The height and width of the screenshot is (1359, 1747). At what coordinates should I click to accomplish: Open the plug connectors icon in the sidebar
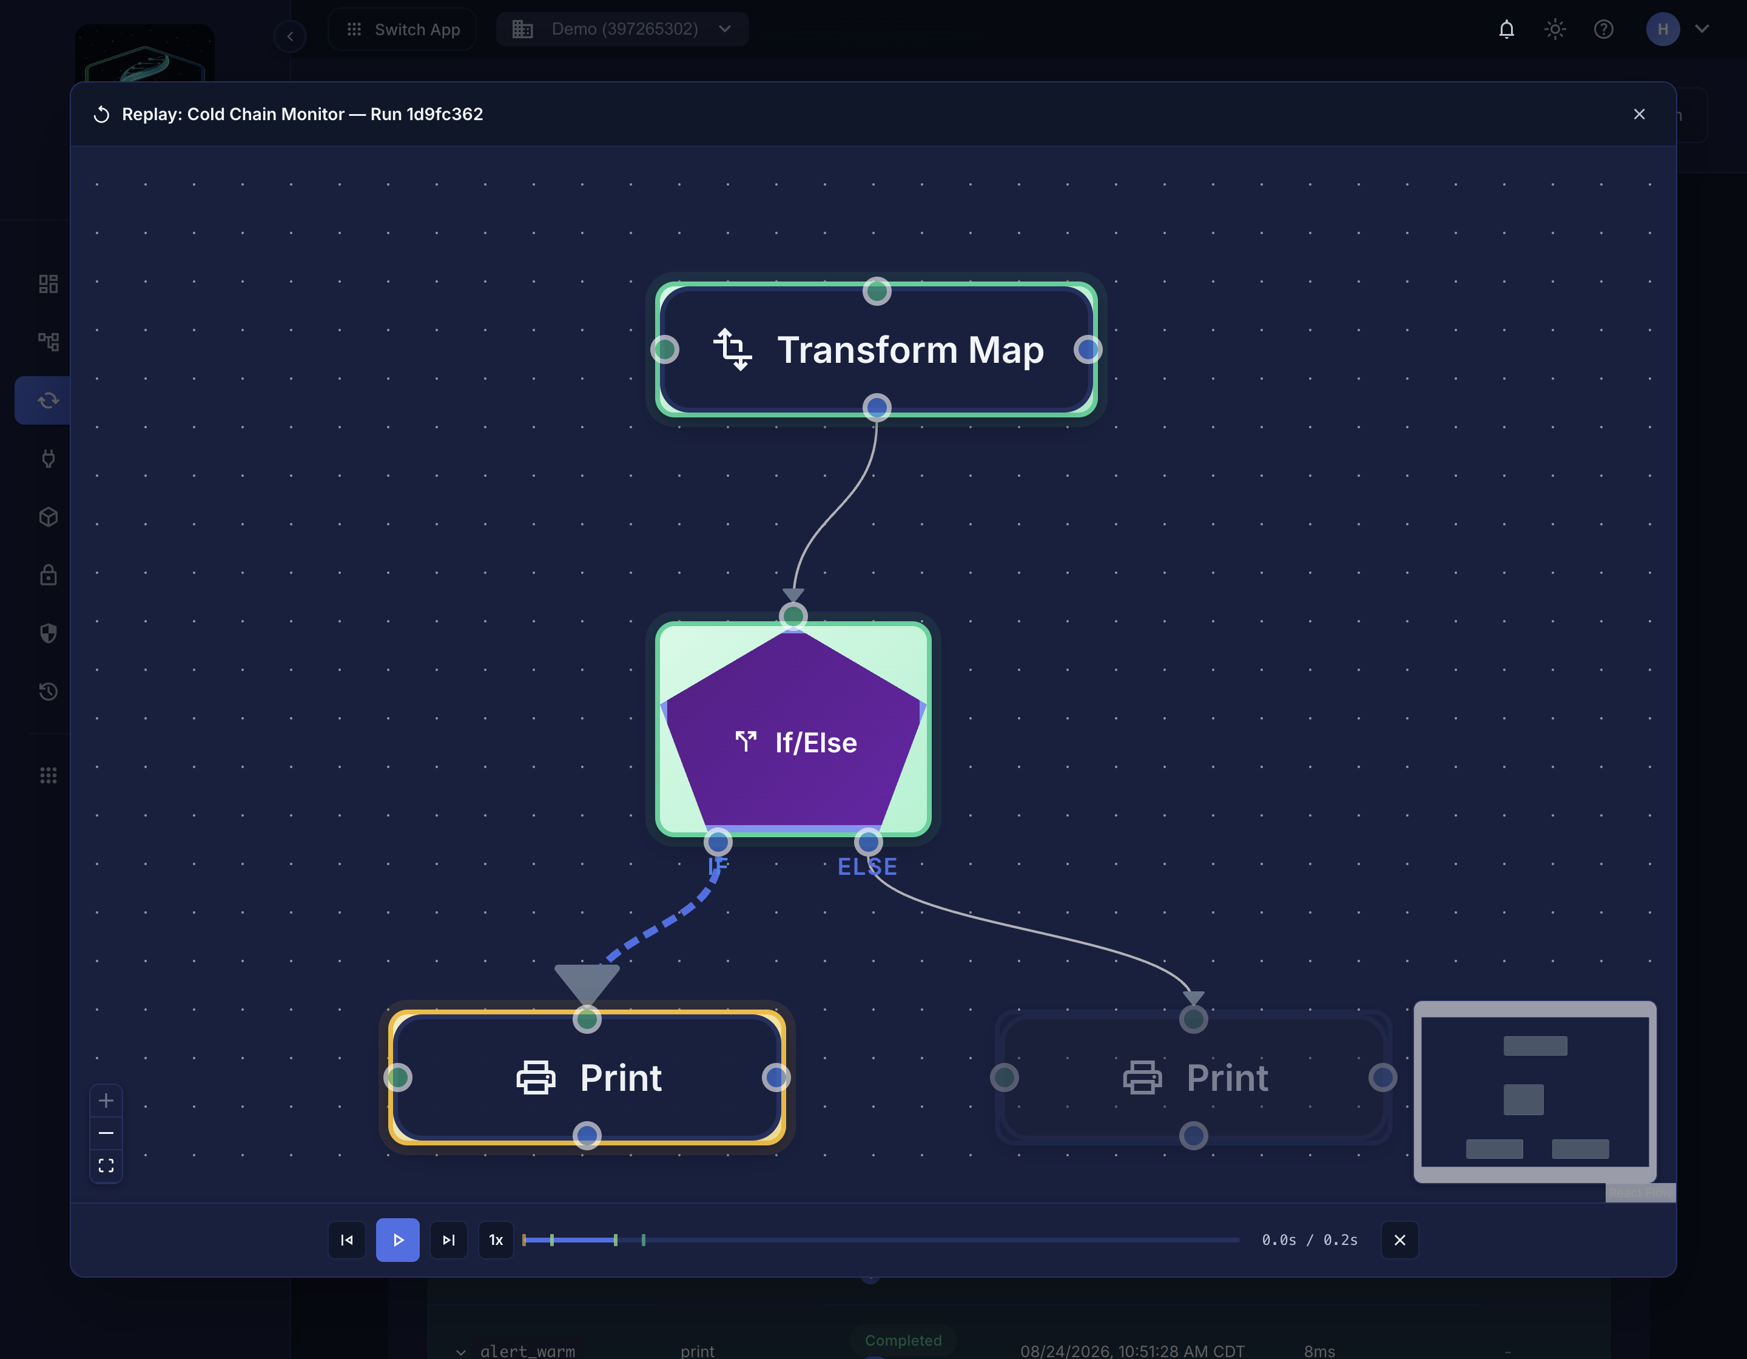(x=49, y=459)
